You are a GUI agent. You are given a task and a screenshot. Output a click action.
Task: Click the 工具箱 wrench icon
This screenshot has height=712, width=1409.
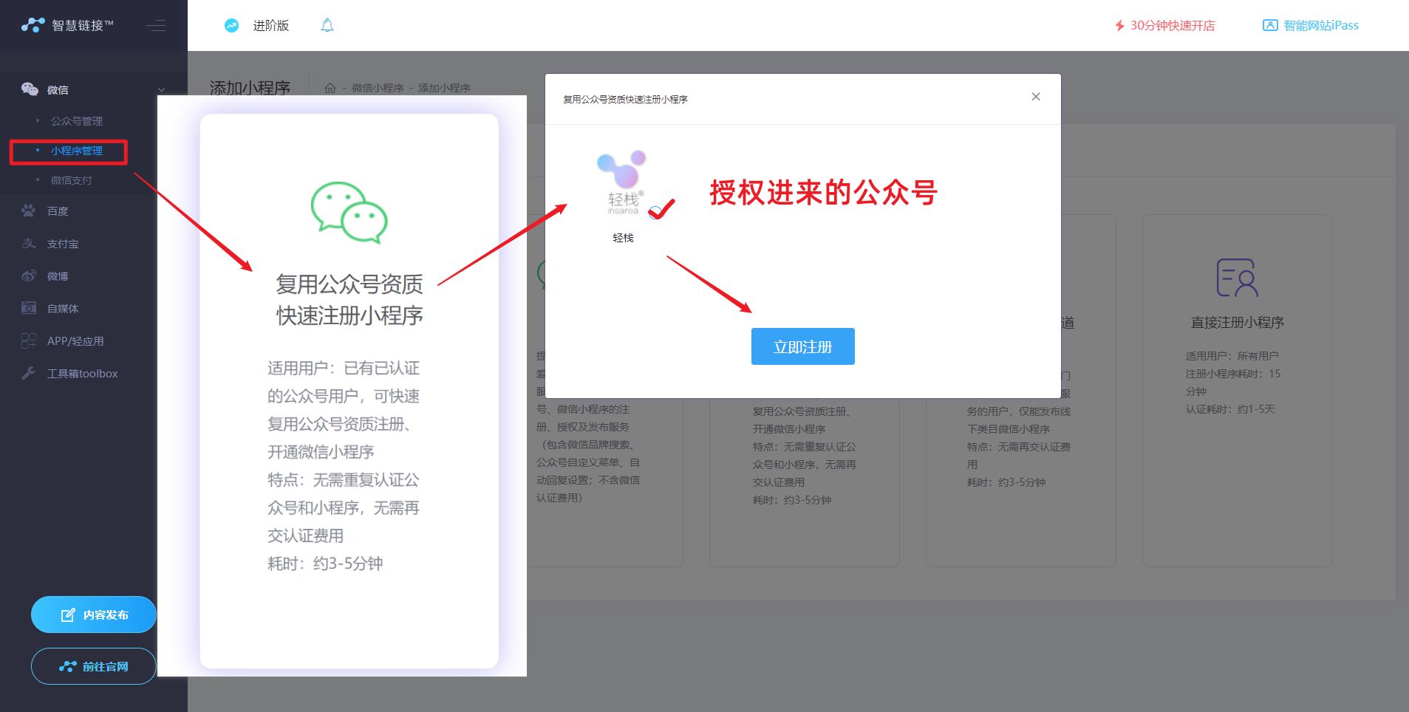[29, 373]
